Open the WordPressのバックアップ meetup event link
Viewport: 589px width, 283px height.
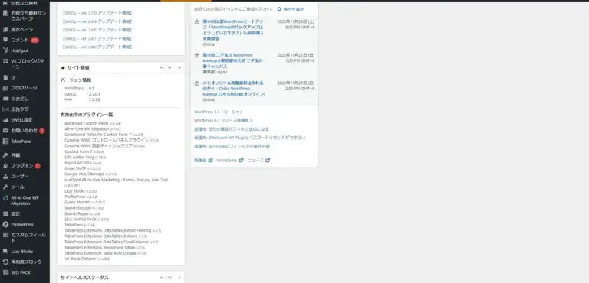233,30
